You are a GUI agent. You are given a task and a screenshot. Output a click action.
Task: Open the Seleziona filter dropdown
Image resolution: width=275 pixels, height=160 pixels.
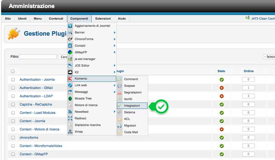coord(269,57)
